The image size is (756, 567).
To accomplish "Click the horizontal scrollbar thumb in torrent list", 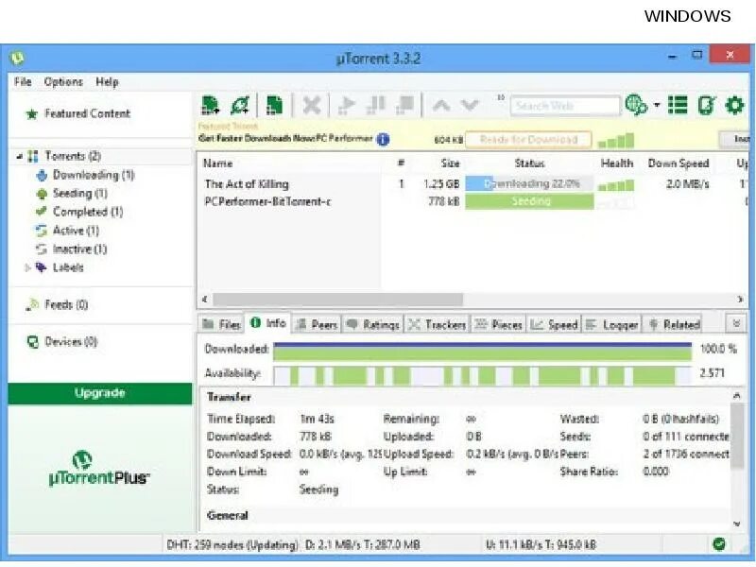I will (337, 300).
